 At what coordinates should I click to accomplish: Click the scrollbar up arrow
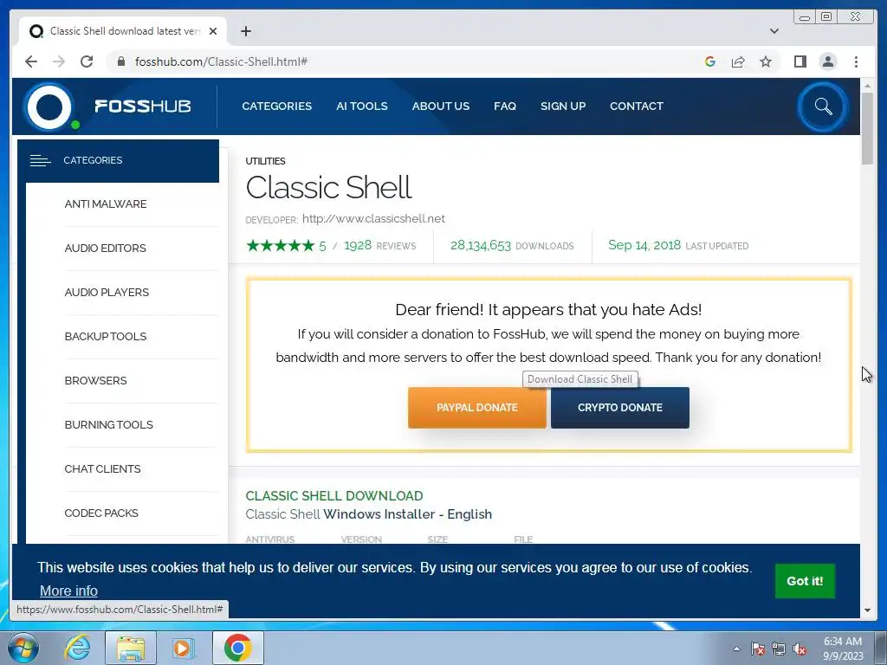[x=868, y=86]
